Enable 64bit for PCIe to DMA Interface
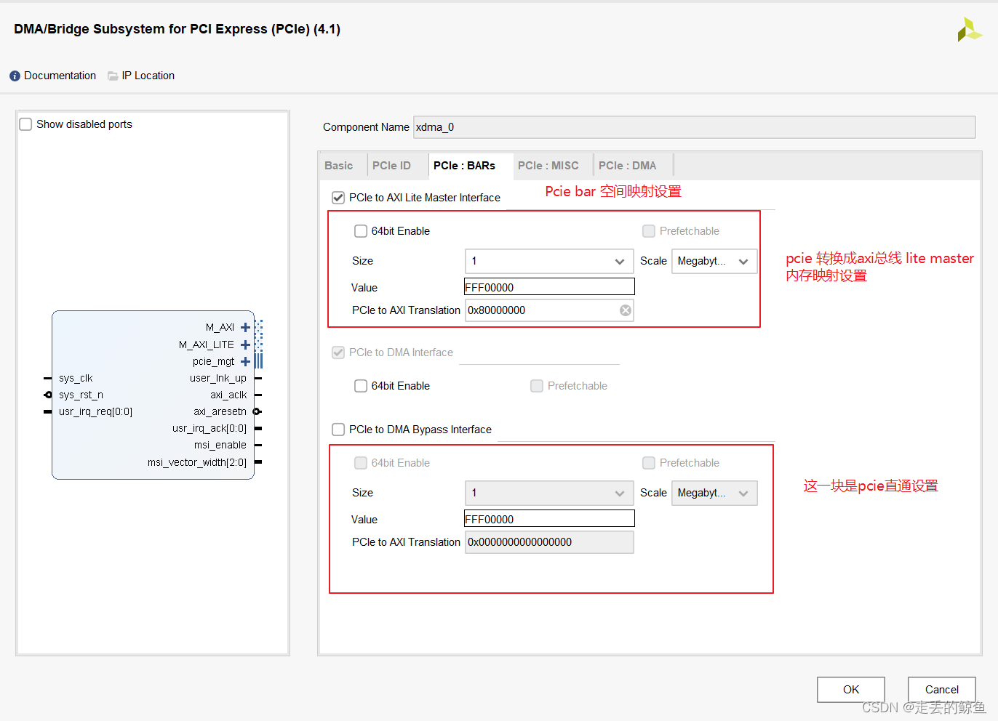This screenshot has height=721, width=998. pos(361,386)
